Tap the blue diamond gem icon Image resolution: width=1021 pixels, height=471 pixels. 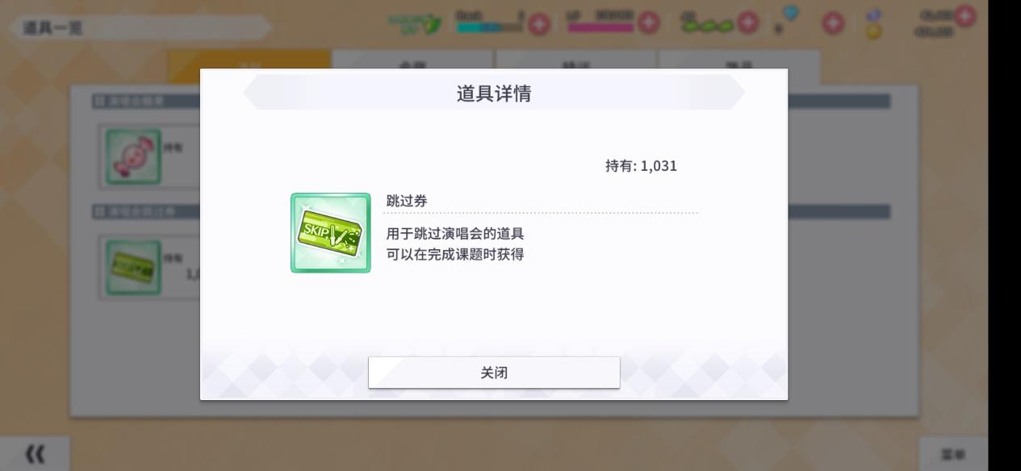[x=791, y=14]
